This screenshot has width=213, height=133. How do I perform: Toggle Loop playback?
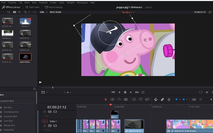143,92
